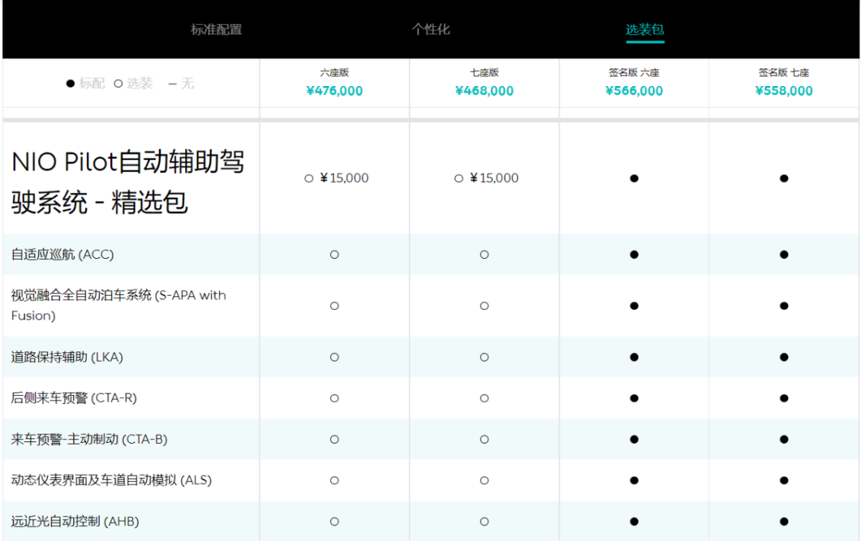This screenshot has width=861, height=541.
Task: Click the 标配 legend entry
Action: point(85,84)
